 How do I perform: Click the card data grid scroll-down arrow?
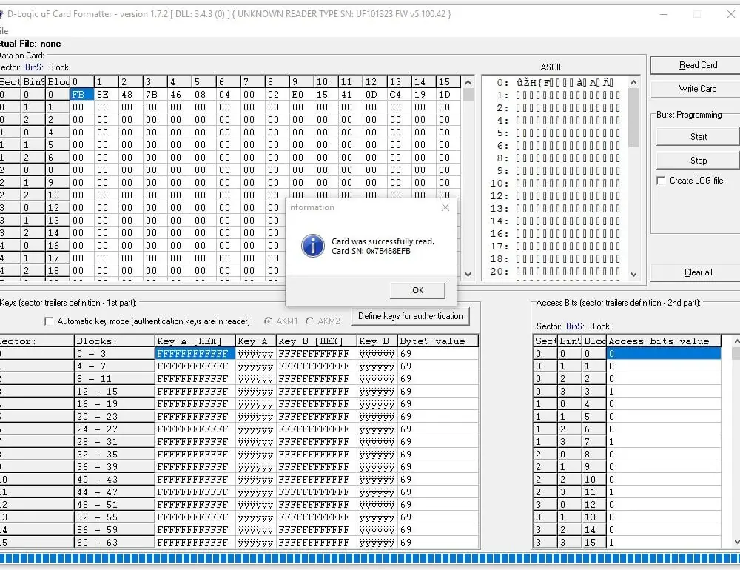click(468, 275)
